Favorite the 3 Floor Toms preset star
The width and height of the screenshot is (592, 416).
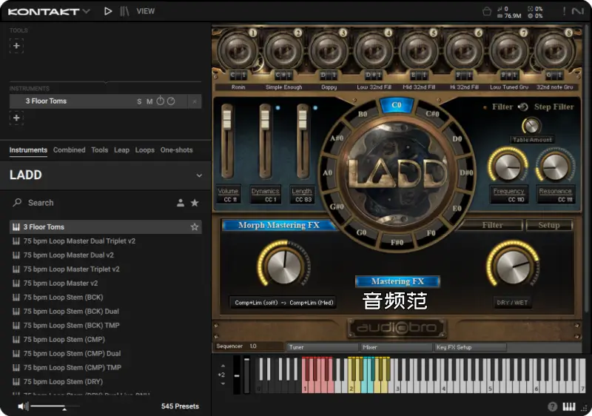point(195,227)
